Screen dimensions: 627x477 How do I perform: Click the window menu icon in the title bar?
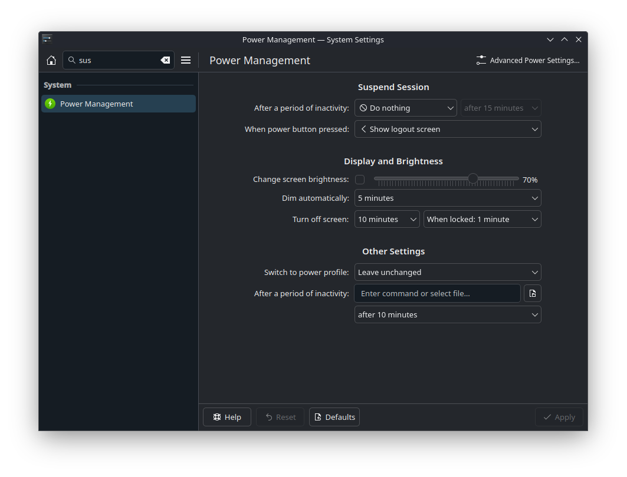(x=47, y=39)
